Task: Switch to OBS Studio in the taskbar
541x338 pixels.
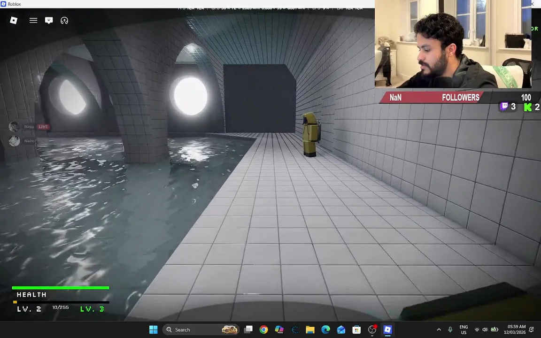Action: pos(372,330)
